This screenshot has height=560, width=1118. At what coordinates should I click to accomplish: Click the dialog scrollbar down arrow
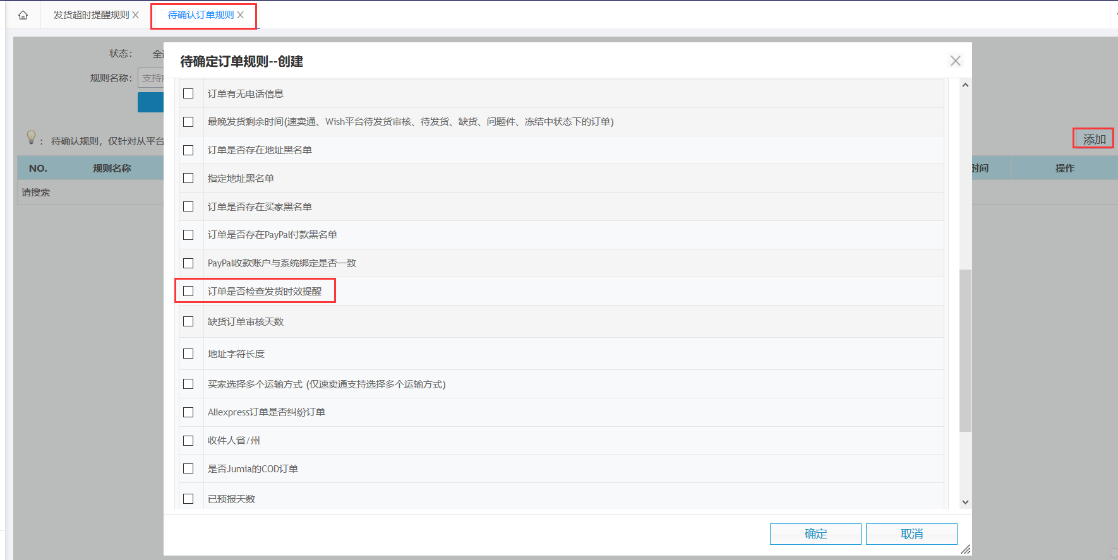click(x=965, y=502)
